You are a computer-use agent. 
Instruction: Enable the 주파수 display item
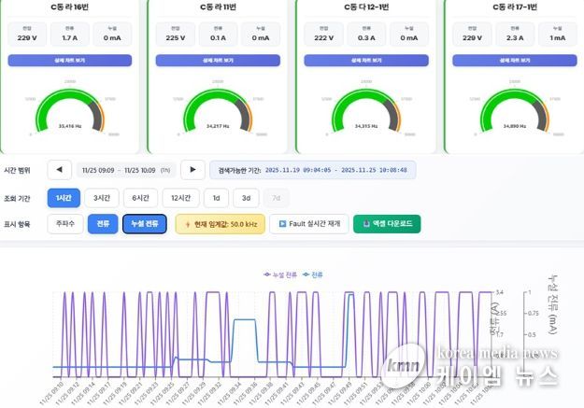[64, 224]
